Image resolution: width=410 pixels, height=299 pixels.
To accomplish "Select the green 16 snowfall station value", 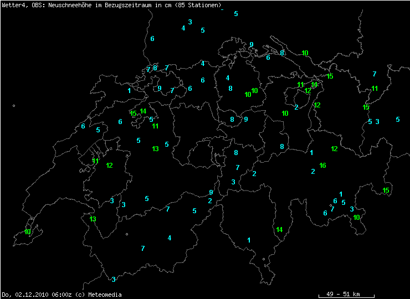I will coord(322,166).
